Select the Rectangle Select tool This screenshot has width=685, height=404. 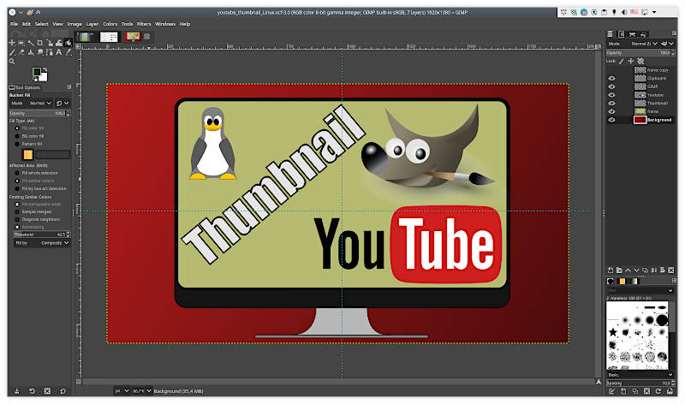pos(21,42)
